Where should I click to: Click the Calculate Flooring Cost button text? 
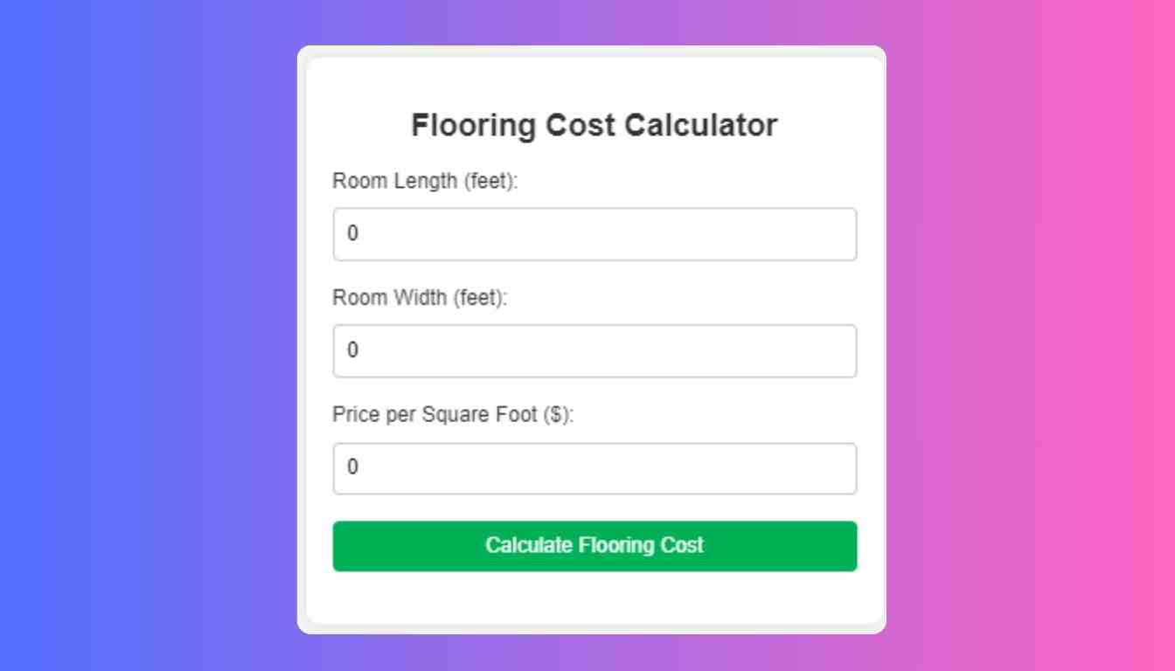(x=594, y=545)
